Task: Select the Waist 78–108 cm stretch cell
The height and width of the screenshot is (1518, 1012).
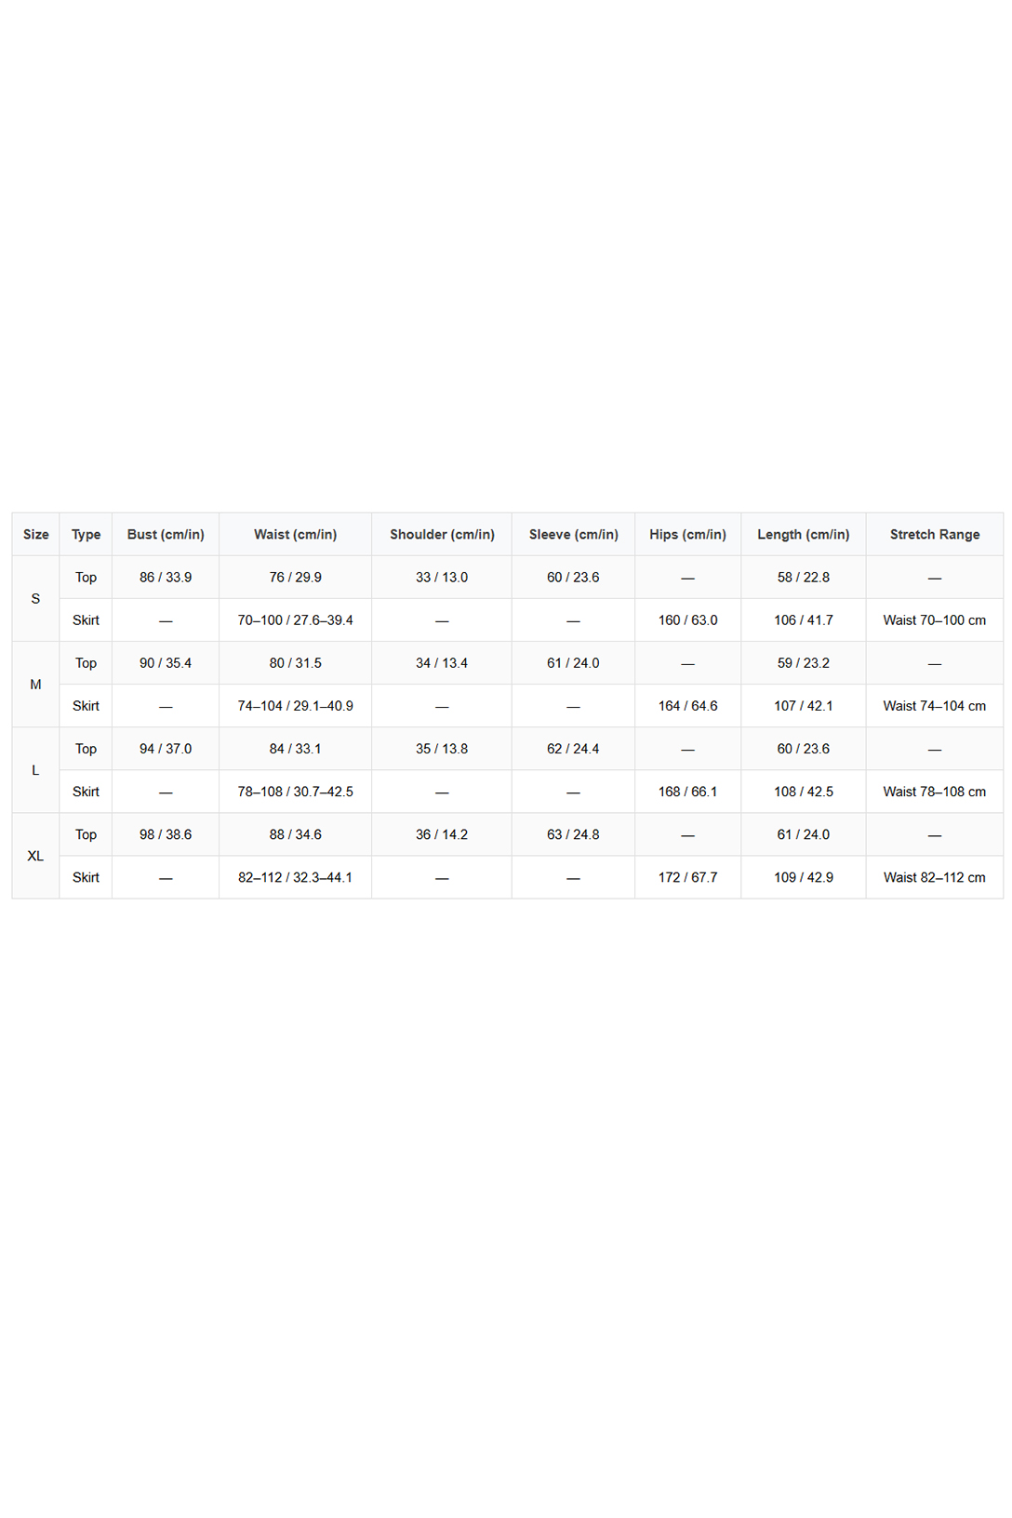Action: [934, 792]
